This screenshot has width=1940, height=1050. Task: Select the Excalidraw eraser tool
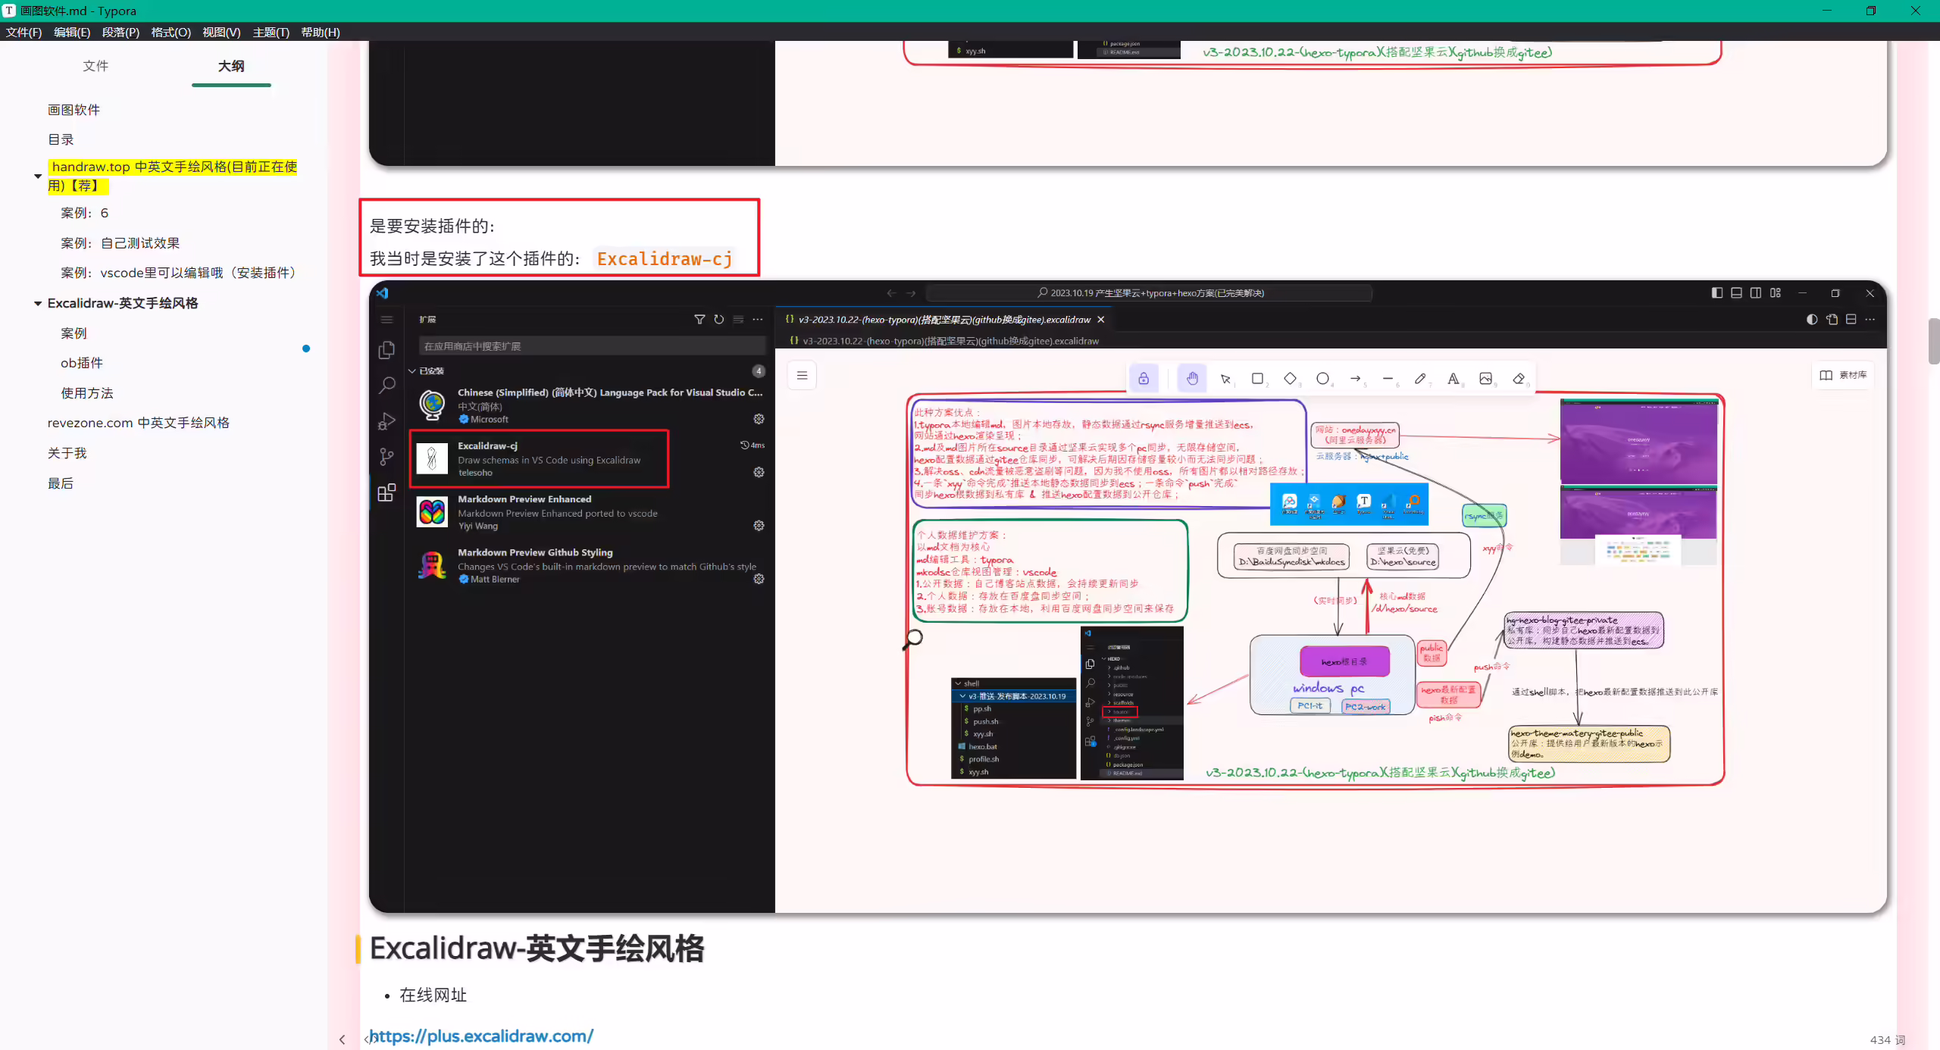[x=1519, y=378]
